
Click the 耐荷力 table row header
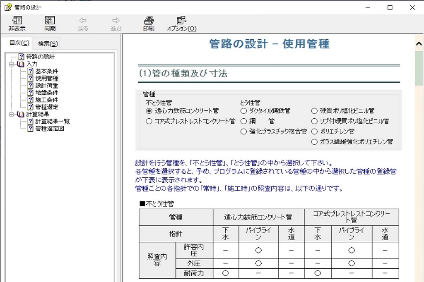click(x=194, y=273)
